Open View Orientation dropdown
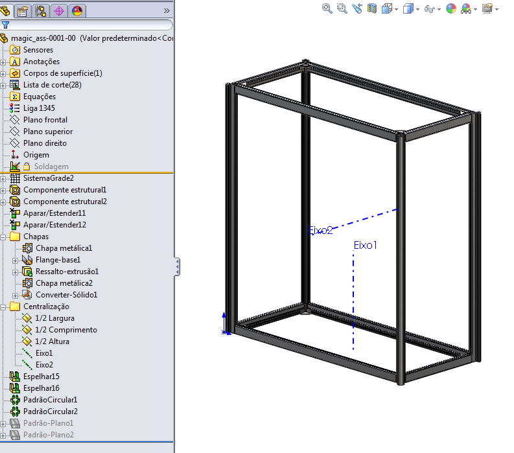Screen dimensions: 514x453 390,9
